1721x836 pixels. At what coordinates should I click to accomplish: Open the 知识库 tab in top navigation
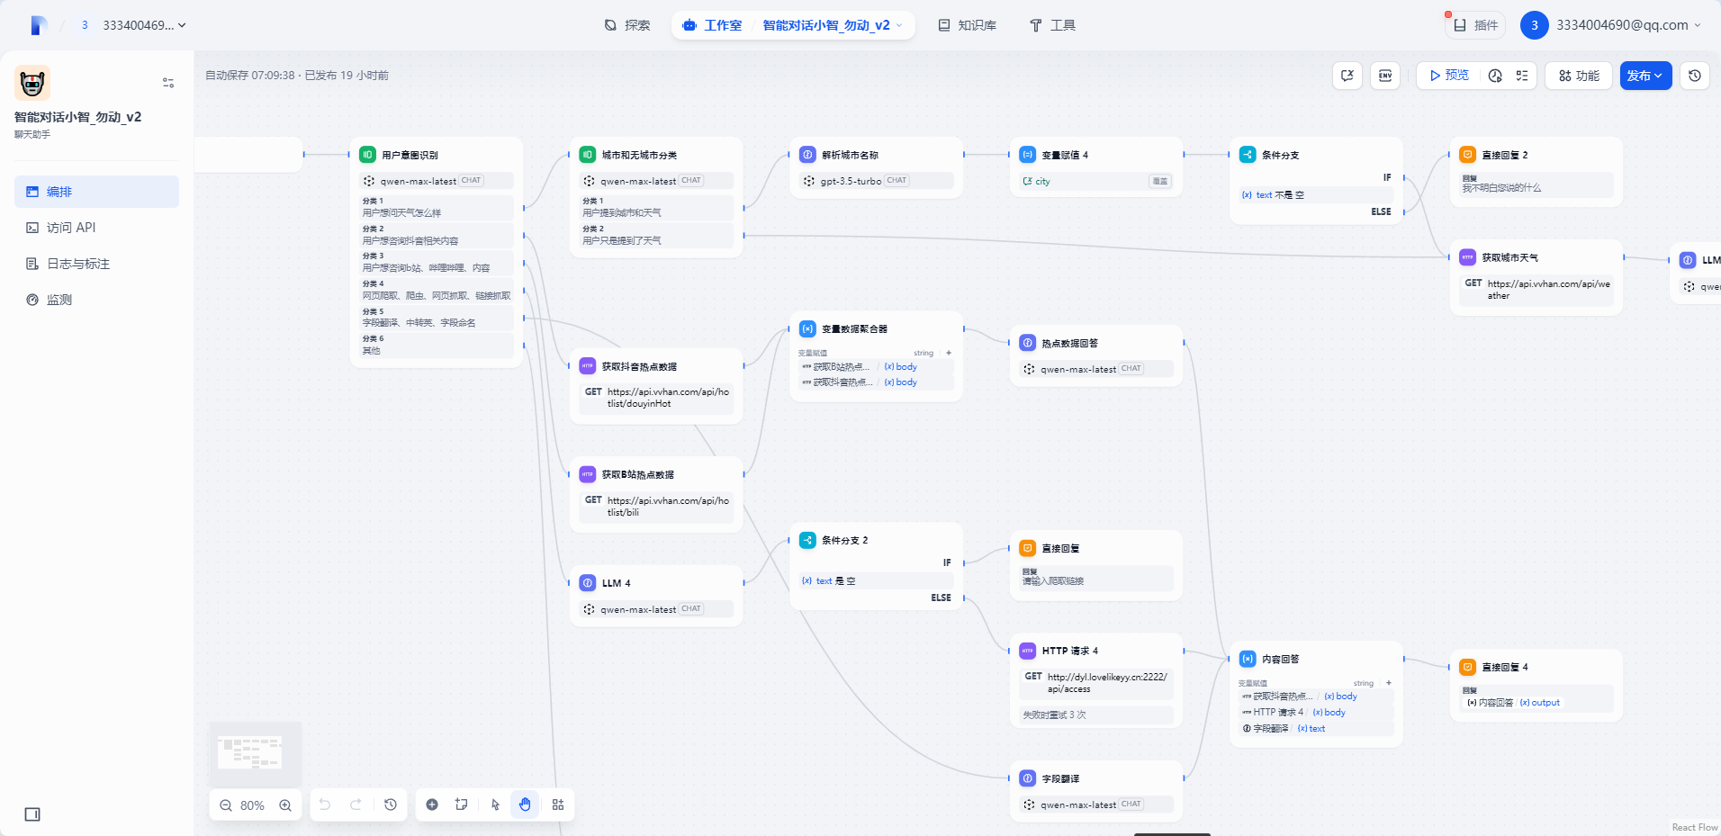coord(968,25)
